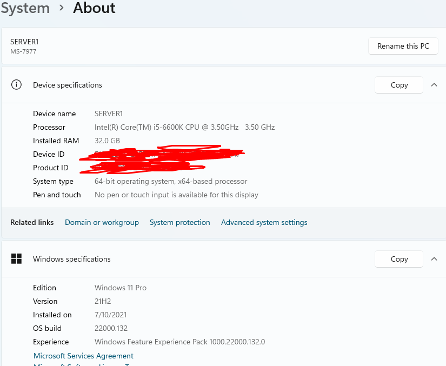Click the Windows logo icon

pyautogui.click(x=17, y=259)
